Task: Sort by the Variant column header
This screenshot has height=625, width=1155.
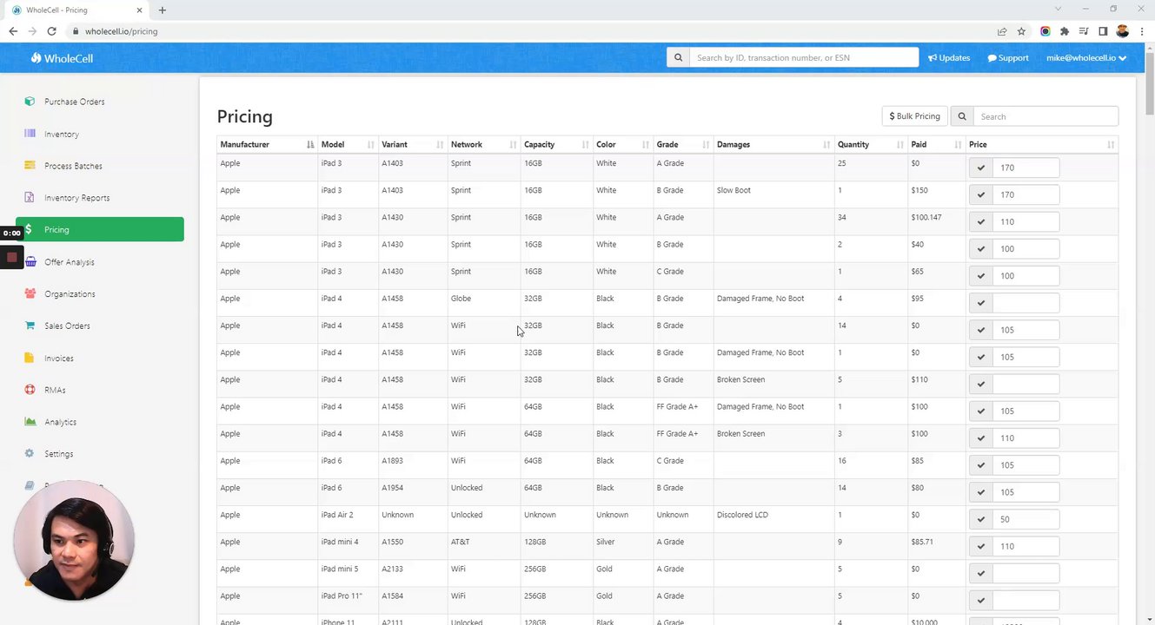Action: (413, 144)
